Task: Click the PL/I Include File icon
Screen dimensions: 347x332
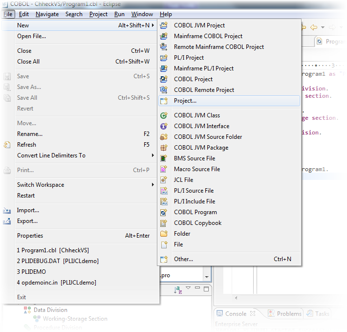Action: point(164,201)
